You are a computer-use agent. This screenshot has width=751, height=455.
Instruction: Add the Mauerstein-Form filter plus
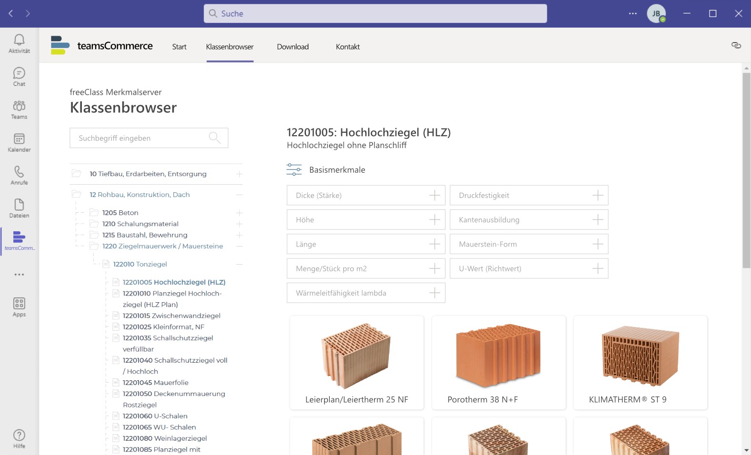pyautogui.click(x=598, y=244)
